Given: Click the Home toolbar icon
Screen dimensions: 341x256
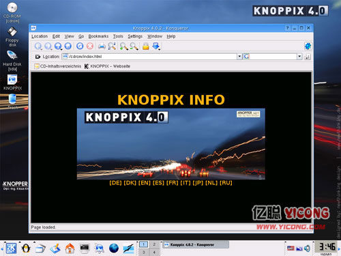Looking at the screenshot, I should 68,46.
